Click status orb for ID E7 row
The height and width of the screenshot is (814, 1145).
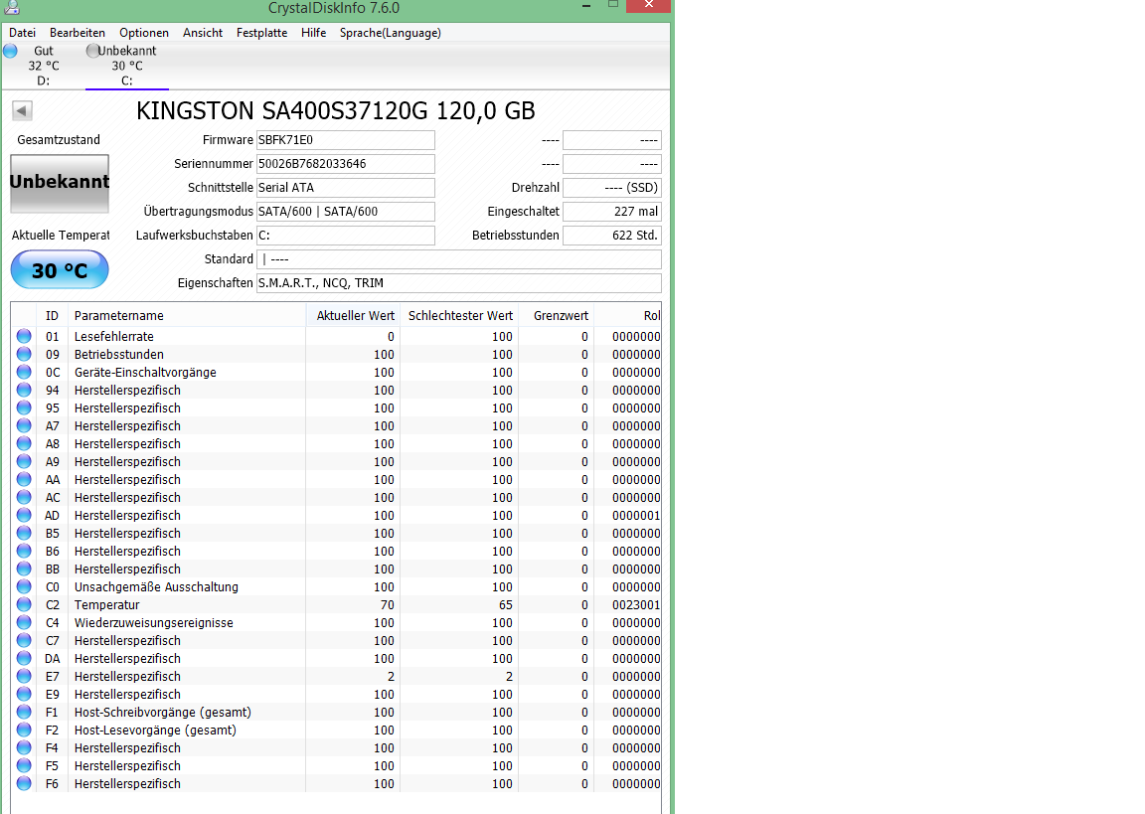tap(24, 676)
